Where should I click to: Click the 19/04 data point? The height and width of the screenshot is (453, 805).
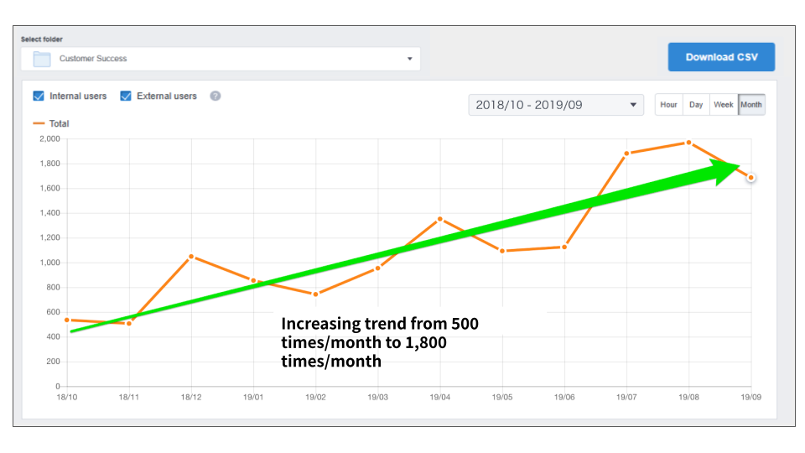coord(440,220)
